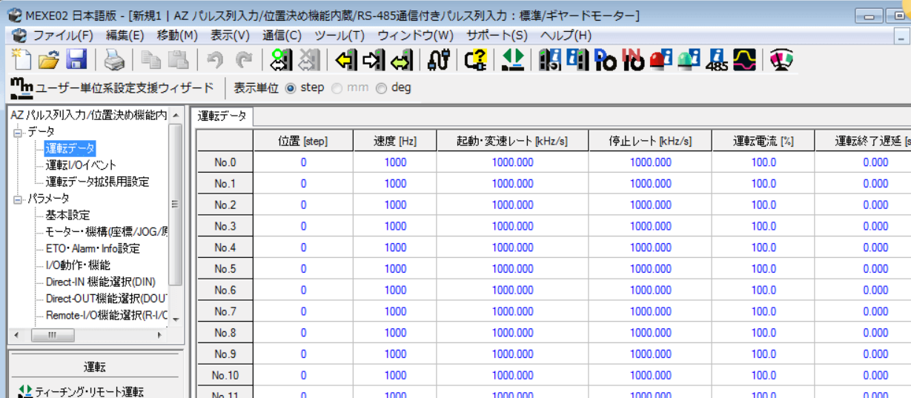Open the ツール(T) menu
Viewport: 911px width, 398px height.
pyautogui.click(x=339, y=36)
